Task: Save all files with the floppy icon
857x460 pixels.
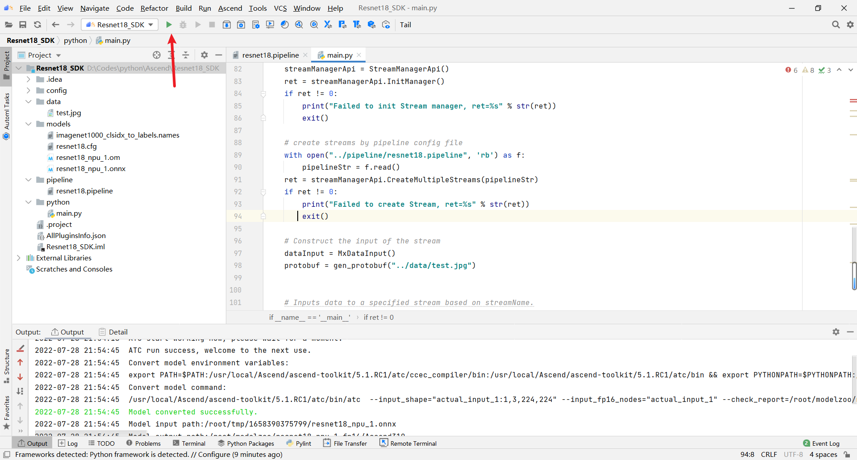Action: click(x=23, y=25)
